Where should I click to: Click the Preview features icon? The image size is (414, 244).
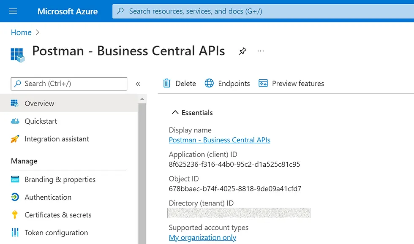[x=263, y=83]
